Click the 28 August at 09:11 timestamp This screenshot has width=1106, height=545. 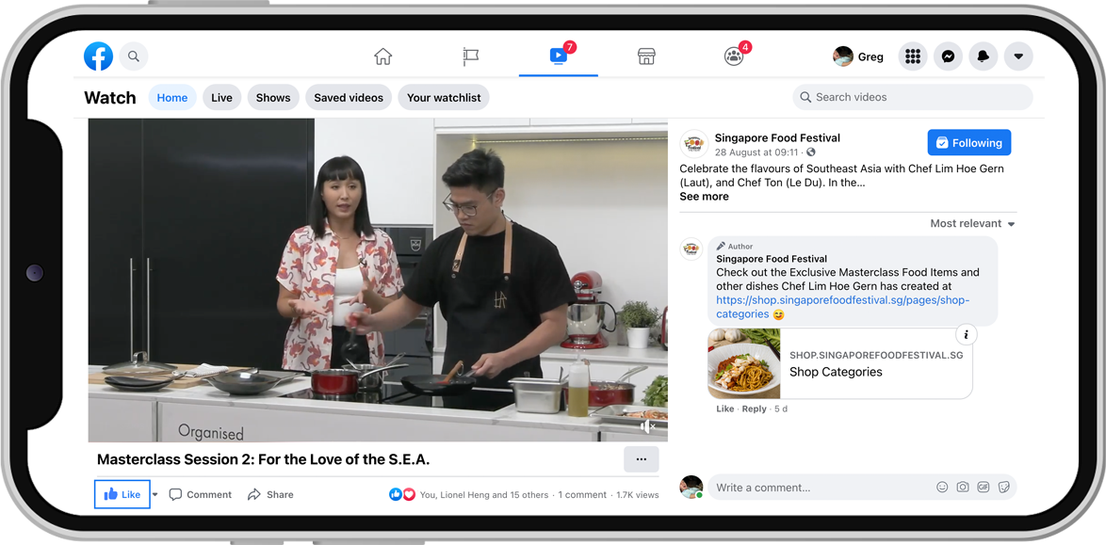756,152
